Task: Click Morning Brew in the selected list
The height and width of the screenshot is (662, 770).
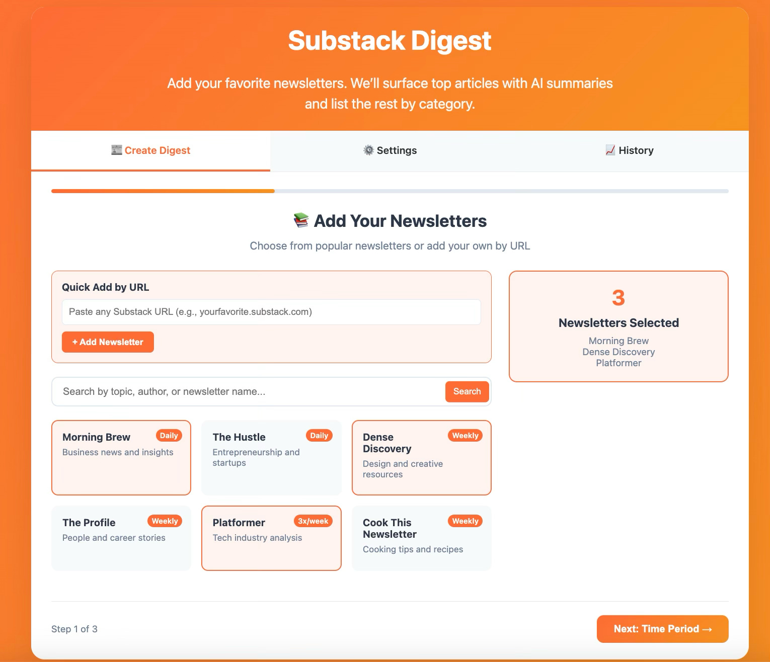Action: 619,341
